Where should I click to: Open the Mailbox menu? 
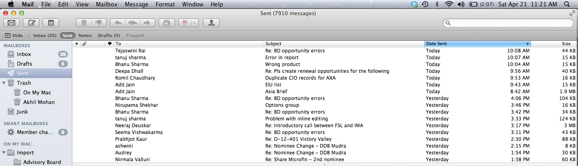click(x=106, y=4)
